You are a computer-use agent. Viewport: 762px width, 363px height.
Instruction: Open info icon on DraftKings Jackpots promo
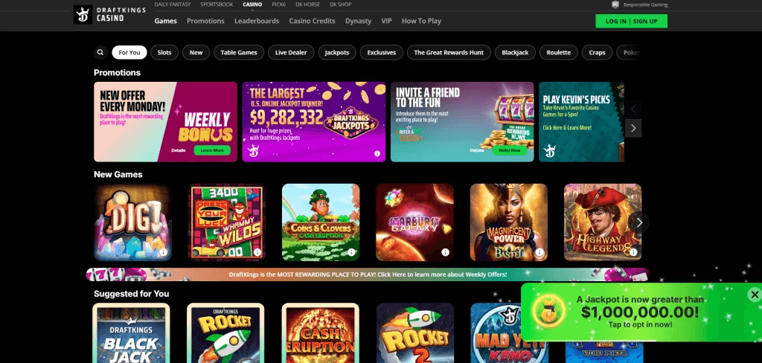[377, 153]
